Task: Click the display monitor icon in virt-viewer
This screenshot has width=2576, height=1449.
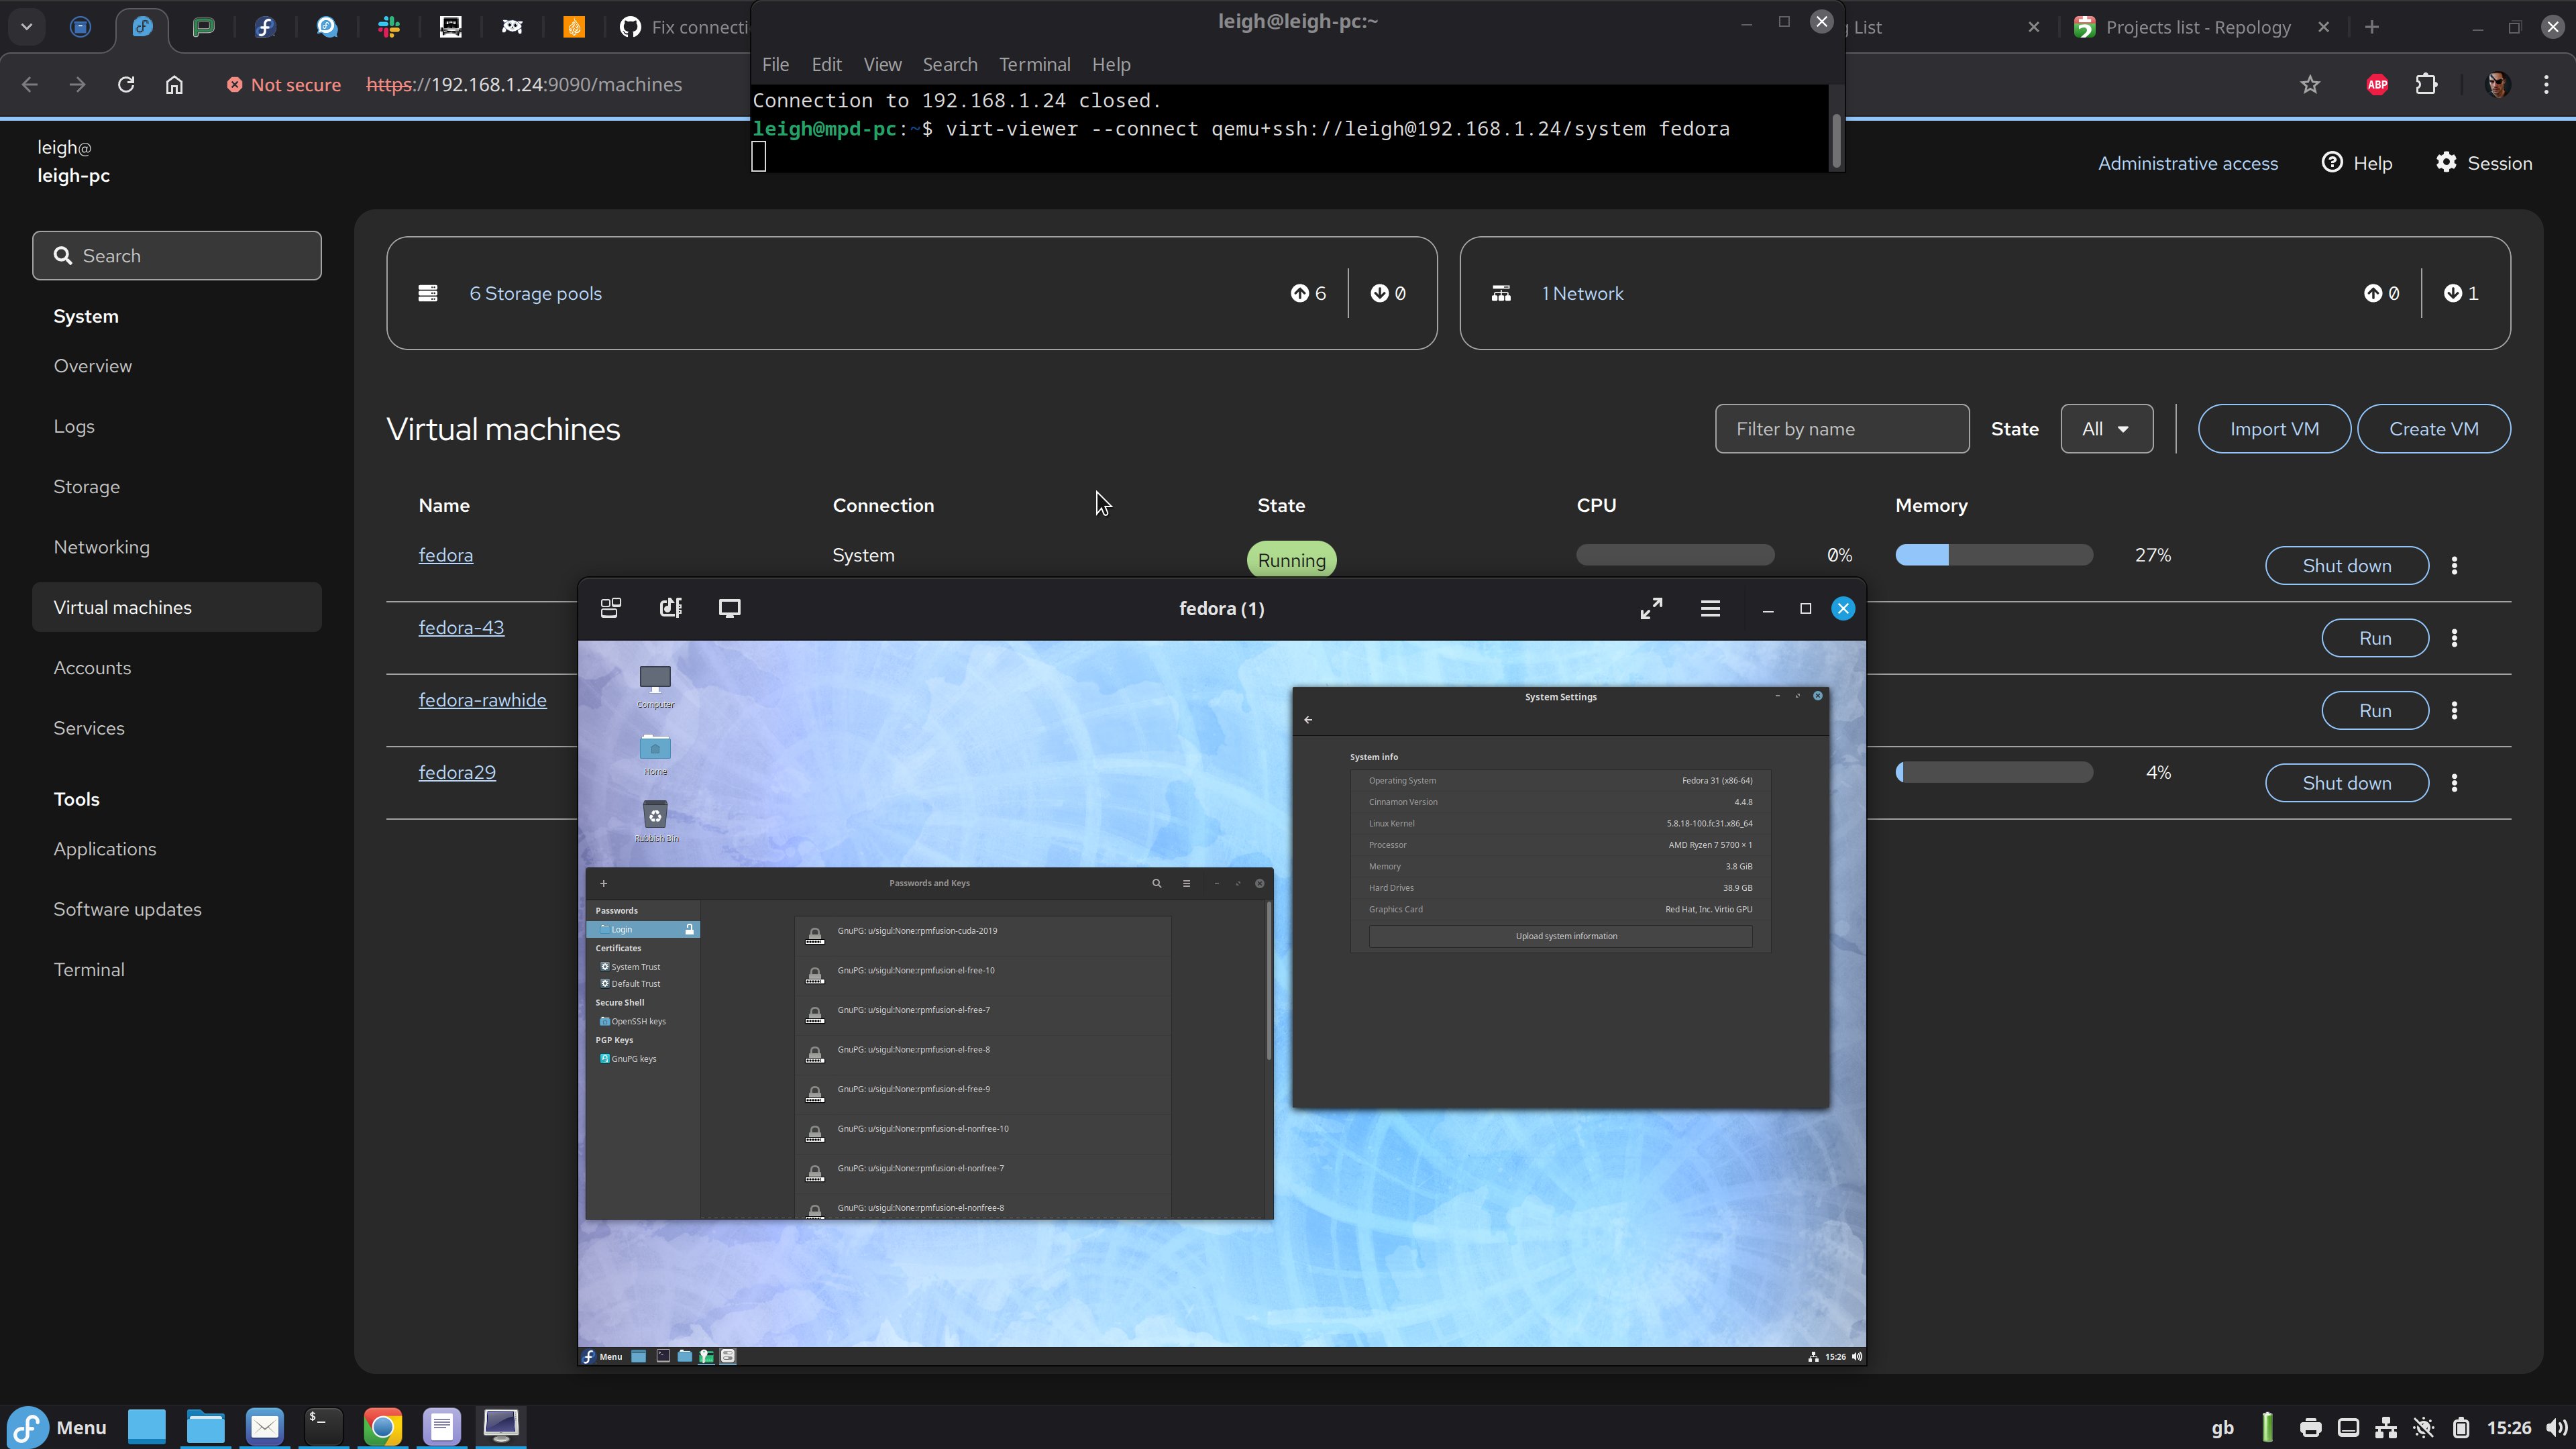Action: pyautogui.click(x=730, y=608)
